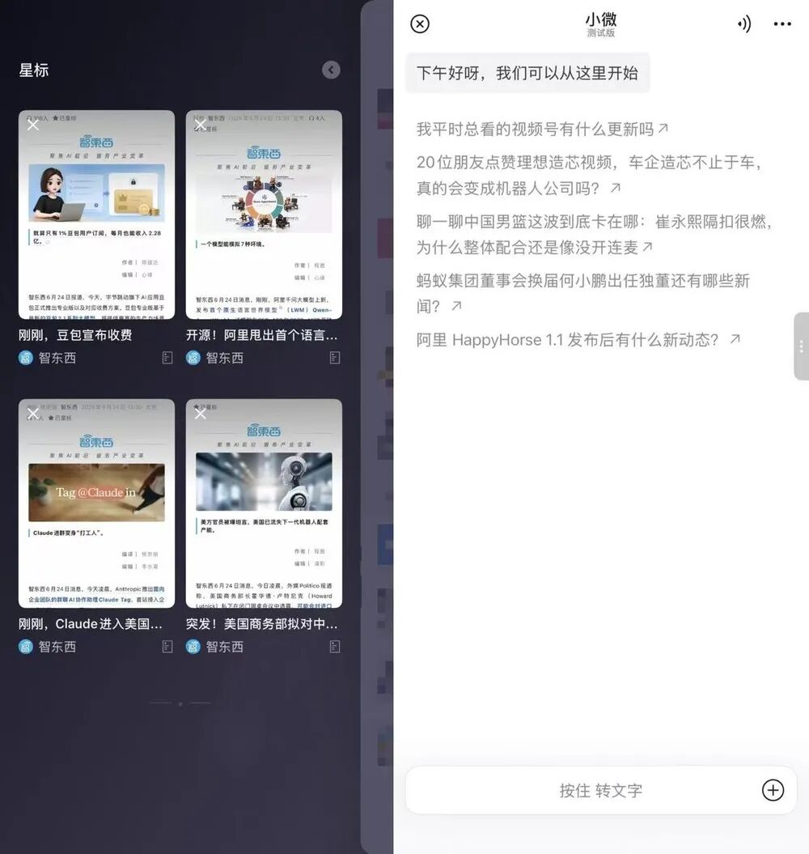Image resolution: width=809 pixels, height=854 pixels.
Task: Remove the Claude进入美国 starred card
Action: click(x=33, y=414)
